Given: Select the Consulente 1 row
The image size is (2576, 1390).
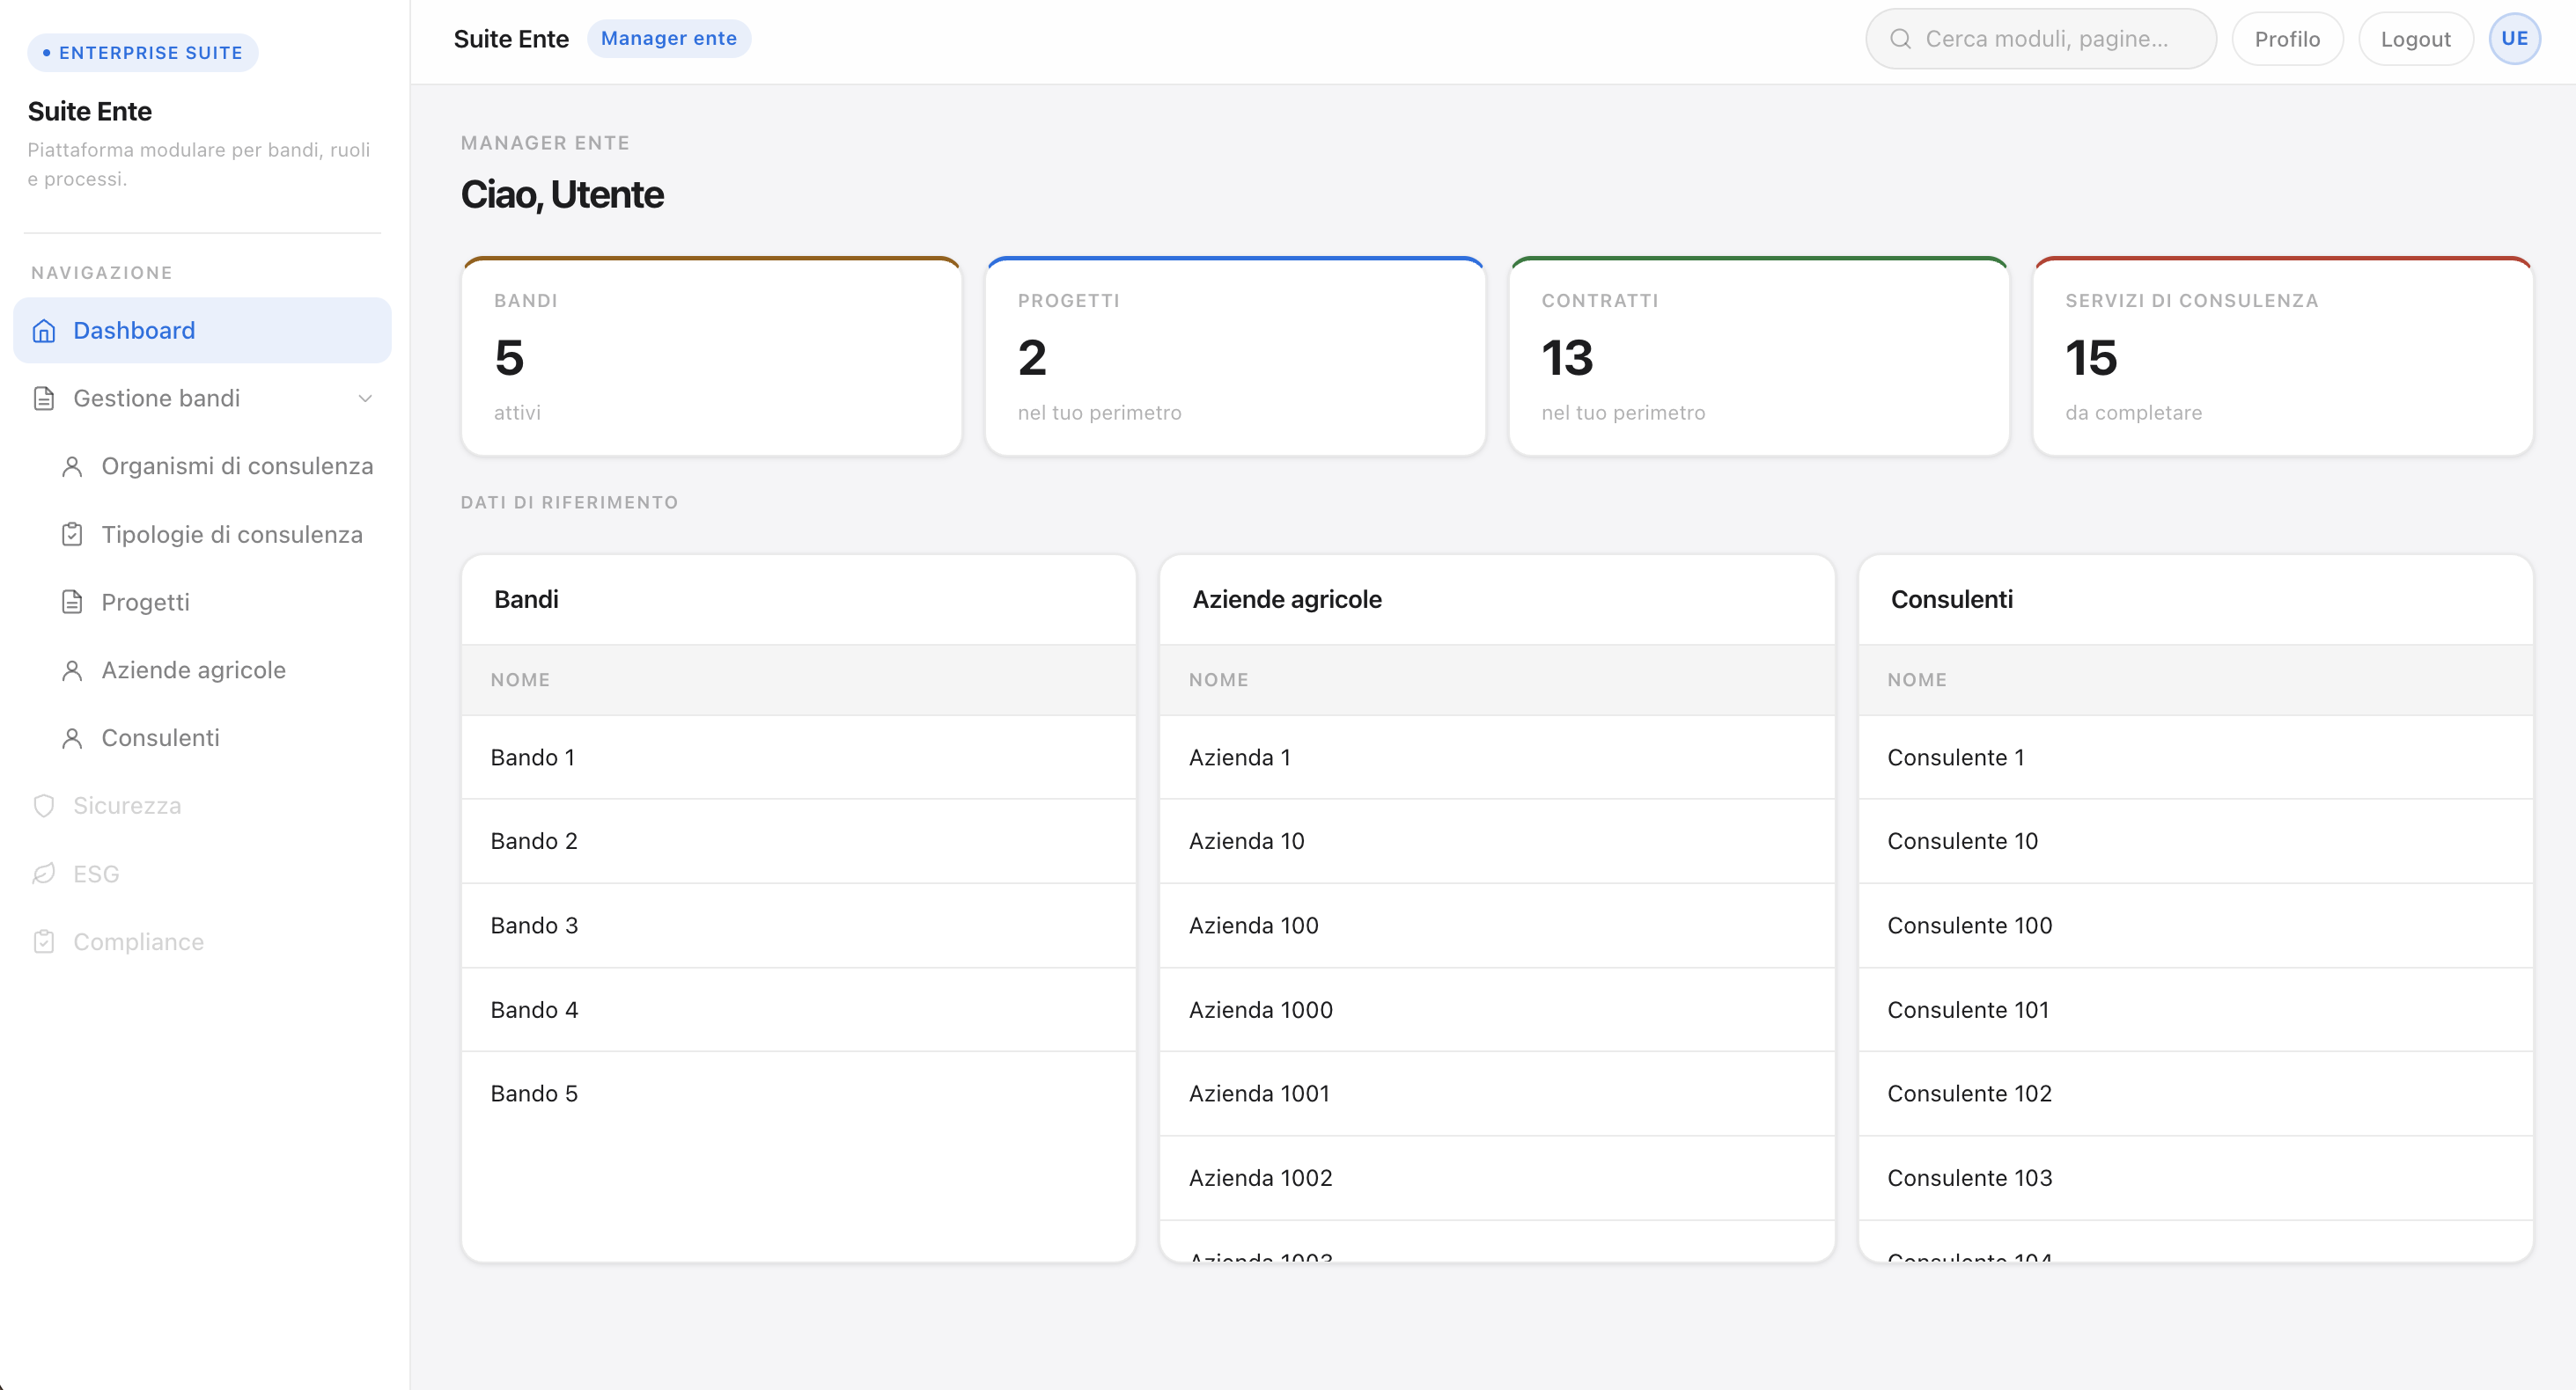Looking at the screenshot, I should [2195, 757].
